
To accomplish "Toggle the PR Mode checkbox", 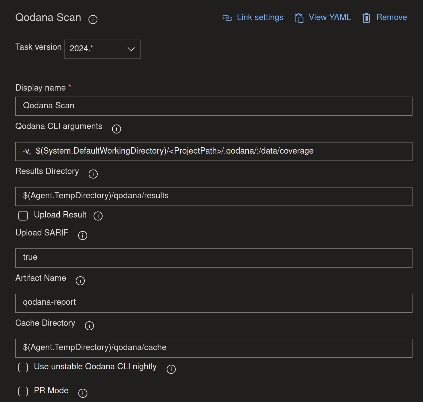I will pos(23,391).
